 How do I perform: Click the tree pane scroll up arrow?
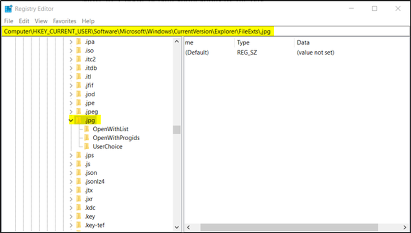coord(177,41)
